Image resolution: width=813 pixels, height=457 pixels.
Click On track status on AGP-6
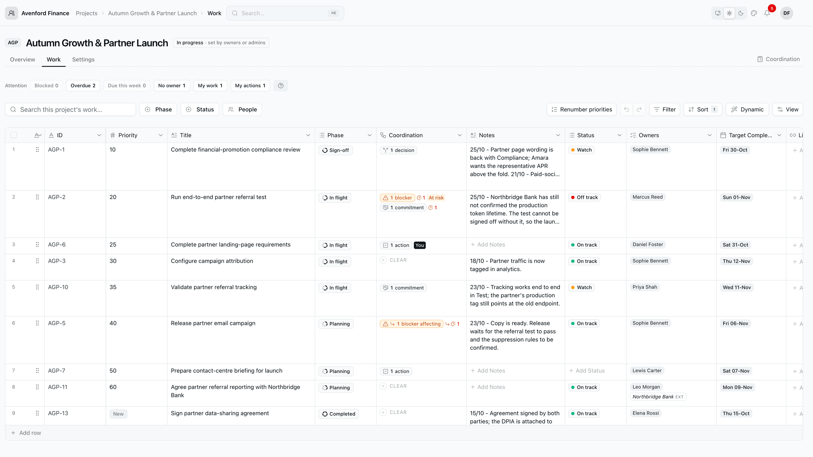584,245
